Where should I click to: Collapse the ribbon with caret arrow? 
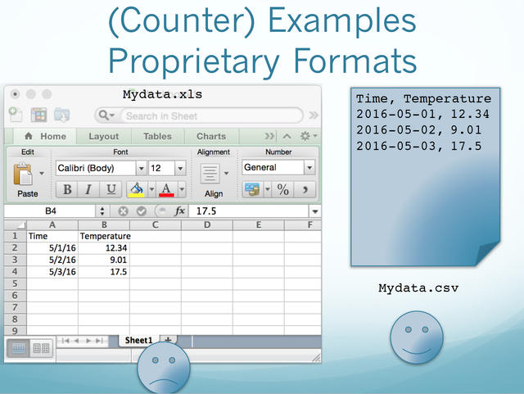[287, 136]
